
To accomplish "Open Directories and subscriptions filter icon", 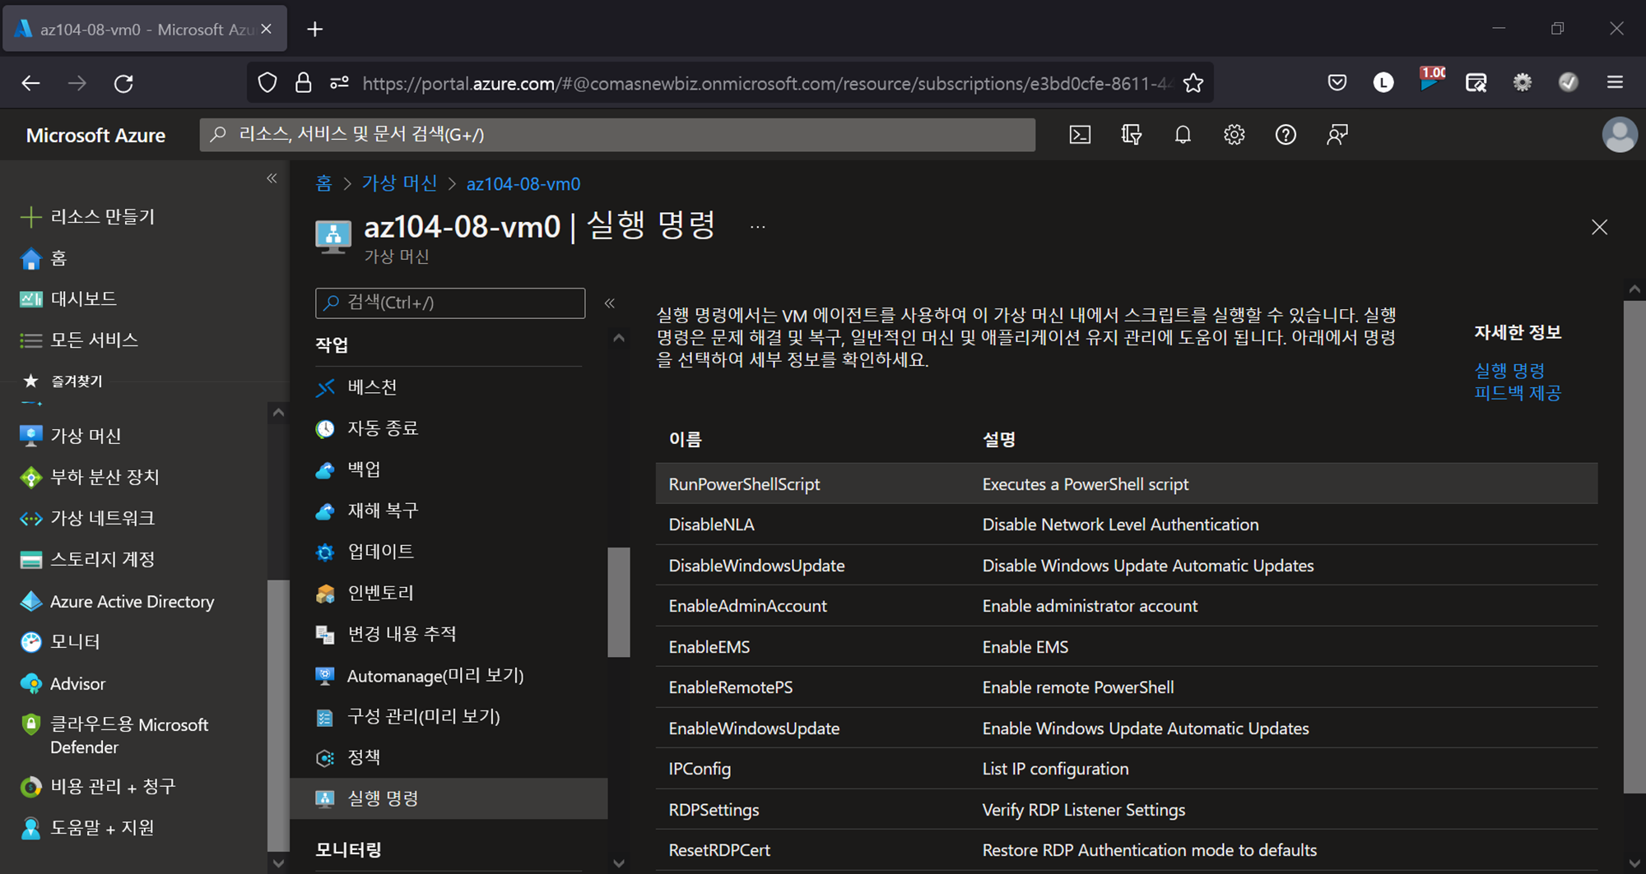I will click(x=1132, y=135).
